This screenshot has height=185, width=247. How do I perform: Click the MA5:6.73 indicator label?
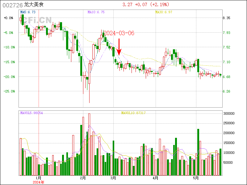point(27,12)
